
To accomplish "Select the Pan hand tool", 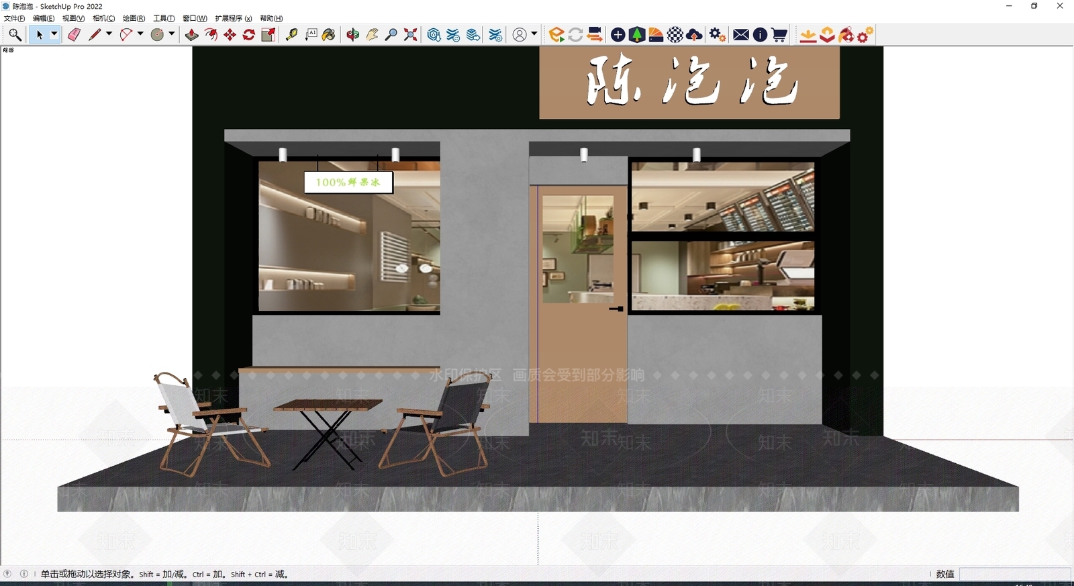I will pyautogui.click(x=372, y=34).
